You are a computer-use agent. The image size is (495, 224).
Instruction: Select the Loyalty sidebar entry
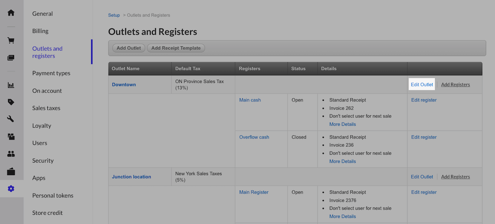[41, 125]
